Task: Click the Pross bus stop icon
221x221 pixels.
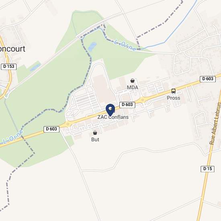Action: point(174,91)
